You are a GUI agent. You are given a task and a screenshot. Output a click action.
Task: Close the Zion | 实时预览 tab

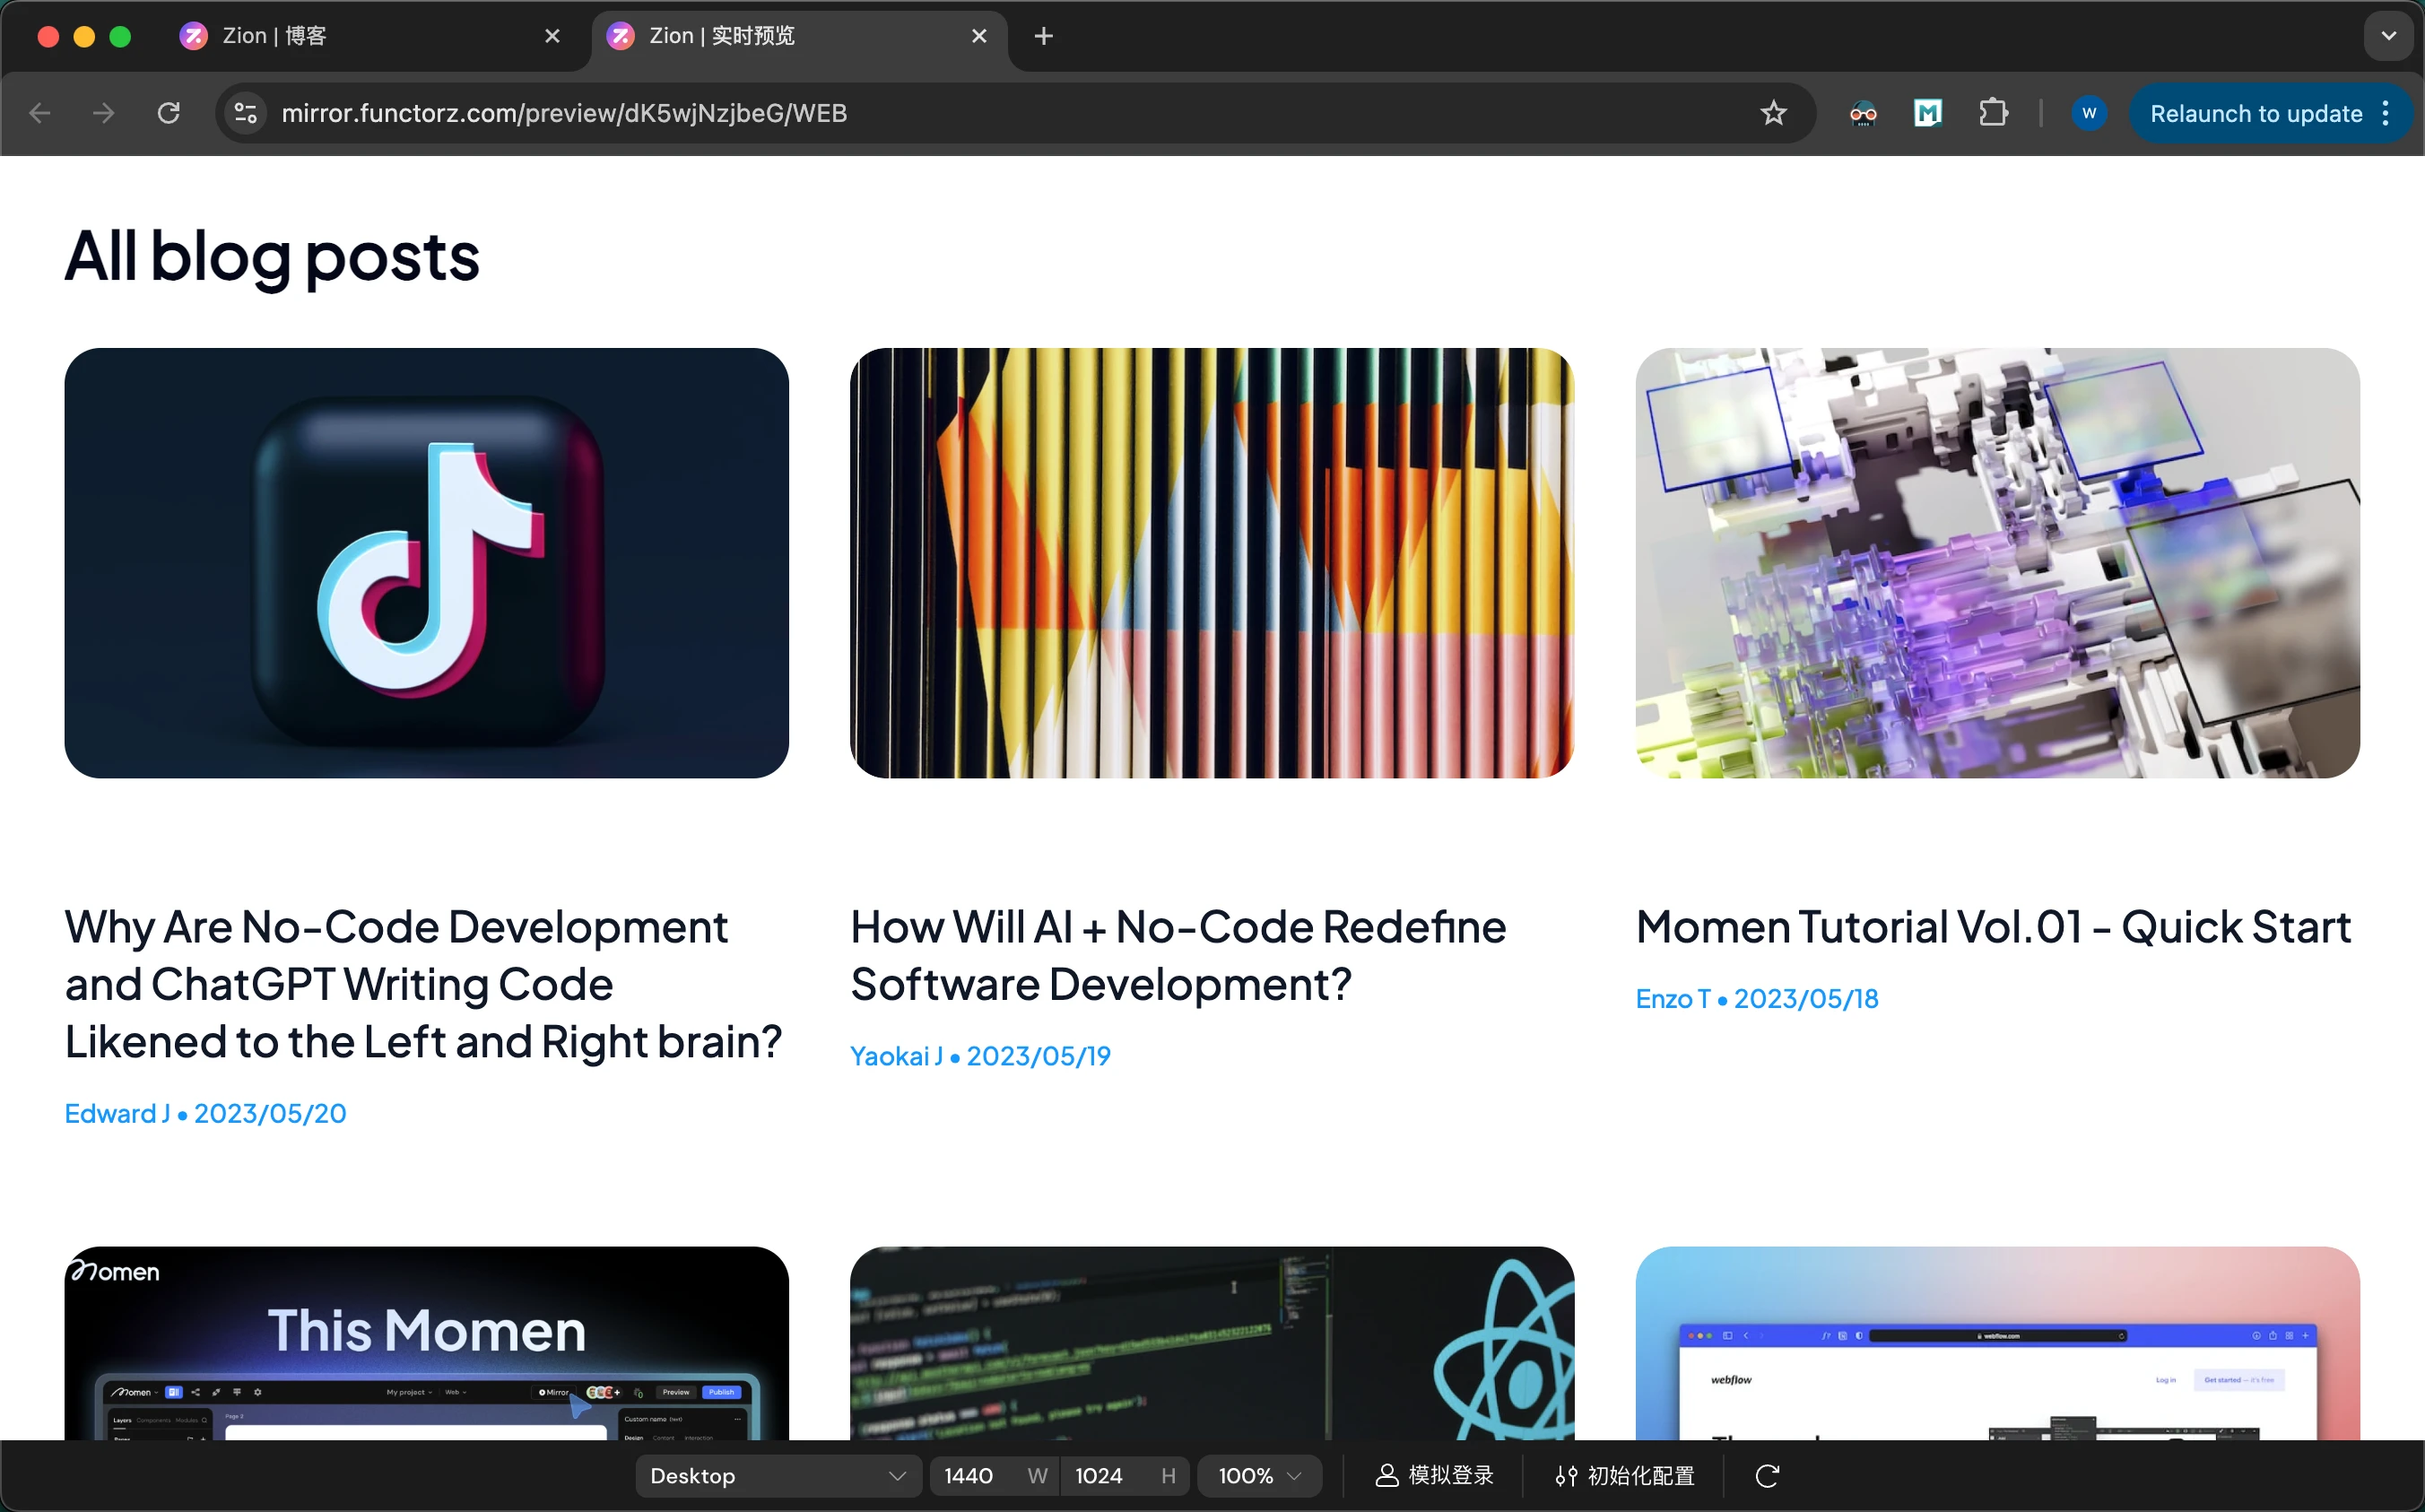click(x=979, y=36)
